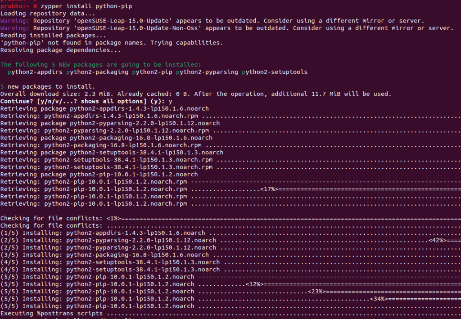Click 'Retrieving package python2-appdirs-1.4.3-lp150.1.6.noarch' line
This screenshot has width=461, height=319.
104,109
